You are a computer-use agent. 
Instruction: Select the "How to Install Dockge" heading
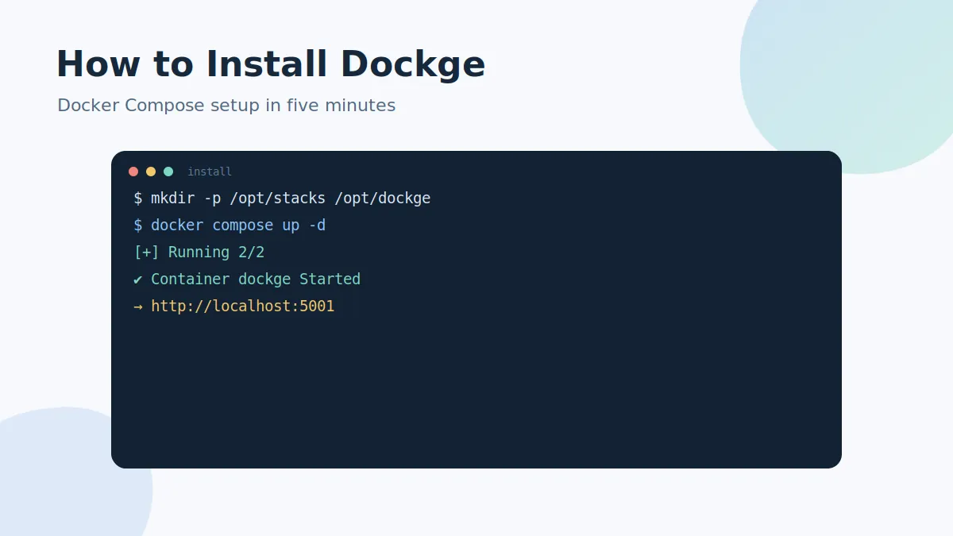(x=271, y=64)
